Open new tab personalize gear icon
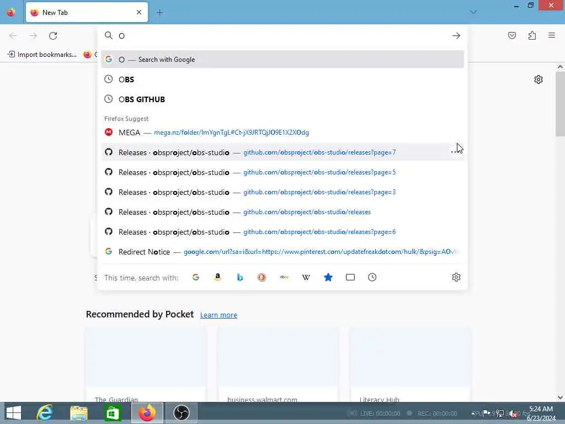 click(539, 79)
